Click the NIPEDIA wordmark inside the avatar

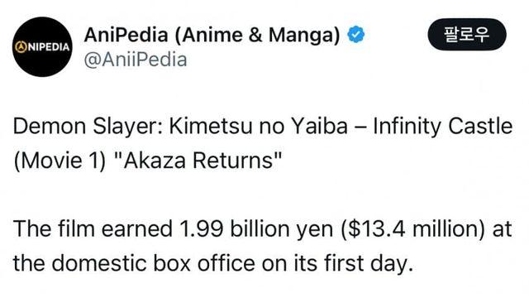48,47
